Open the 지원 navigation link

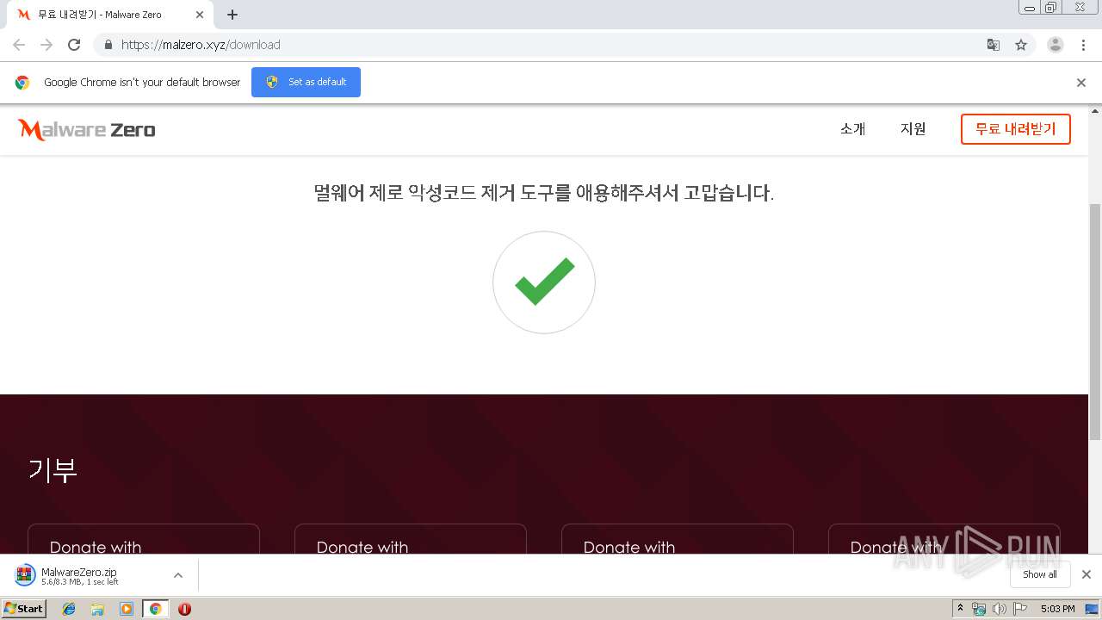click(x=913, y=129)
